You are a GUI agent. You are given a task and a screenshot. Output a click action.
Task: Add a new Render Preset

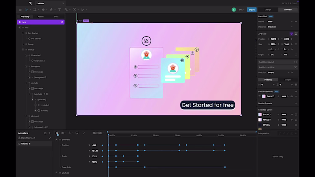tap(296, 103)
